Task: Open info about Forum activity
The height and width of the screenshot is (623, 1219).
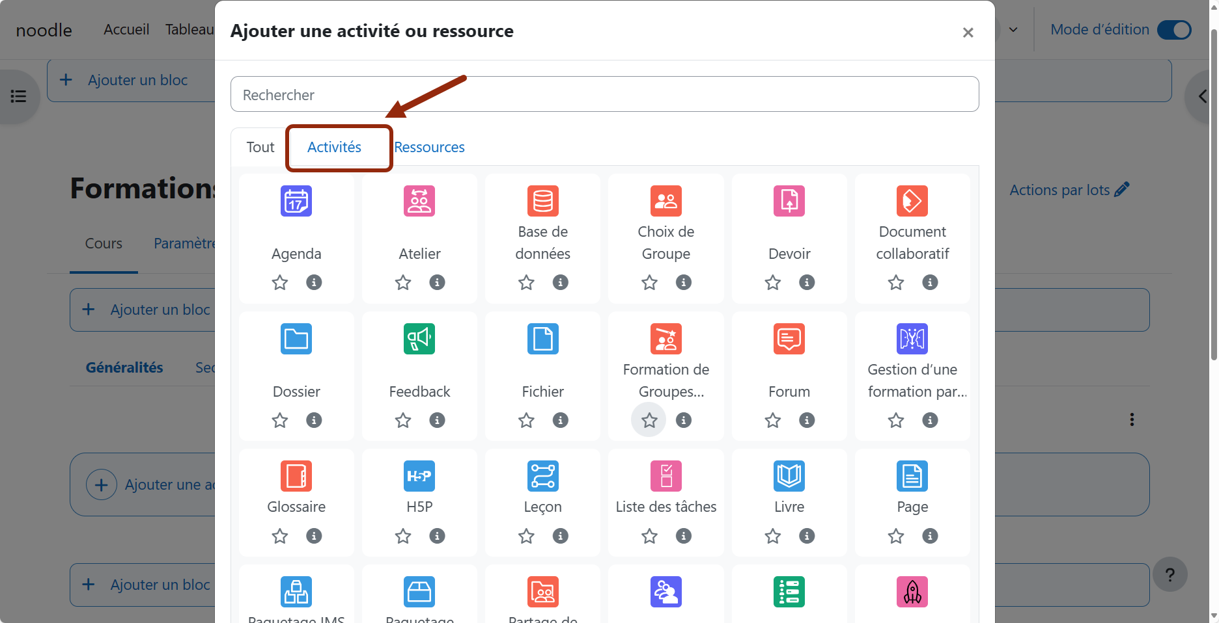Action: [807, 420]
